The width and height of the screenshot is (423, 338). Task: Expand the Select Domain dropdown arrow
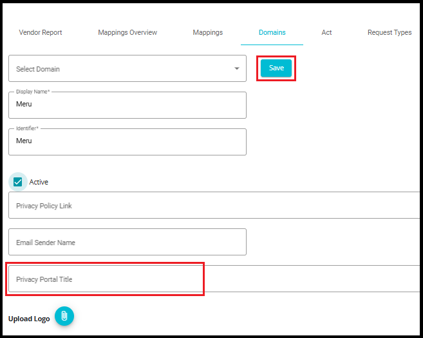[x=236, y=68]
